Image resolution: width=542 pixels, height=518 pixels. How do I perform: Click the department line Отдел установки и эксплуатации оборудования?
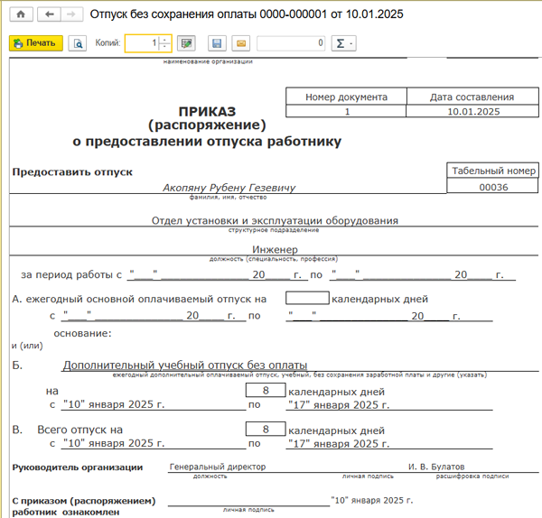[x=275, y=220]
